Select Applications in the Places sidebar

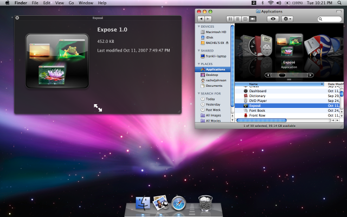tap(213, 69)
